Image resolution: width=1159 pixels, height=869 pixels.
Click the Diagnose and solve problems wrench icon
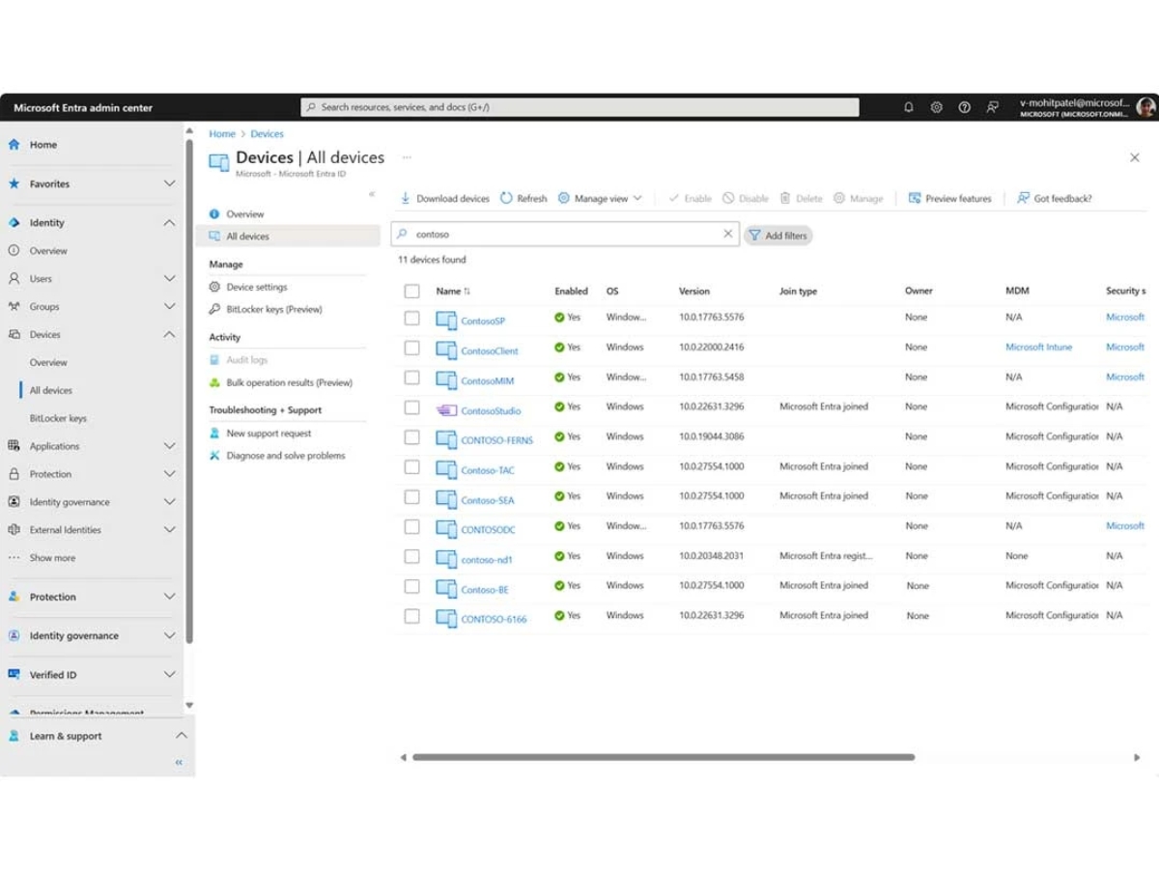(x=214, y=456)
